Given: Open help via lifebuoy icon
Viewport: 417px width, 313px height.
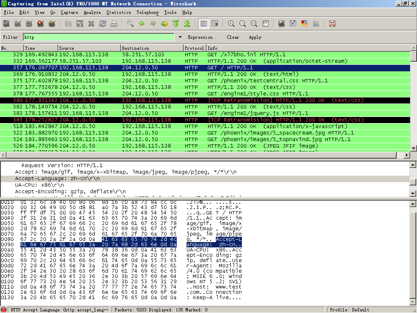Looking at the screenshot, I should [x=332, y=24].
